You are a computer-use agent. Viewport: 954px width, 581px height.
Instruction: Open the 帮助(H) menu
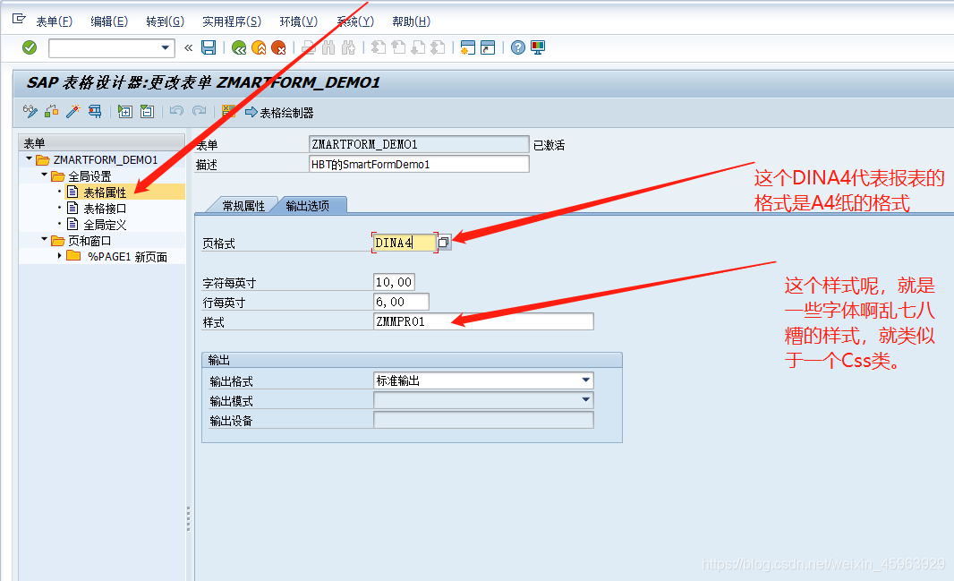pyautogui.click(x=412, y=21)
